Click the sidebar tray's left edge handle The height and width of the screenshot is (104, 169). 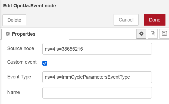click(x=0, y=52)
